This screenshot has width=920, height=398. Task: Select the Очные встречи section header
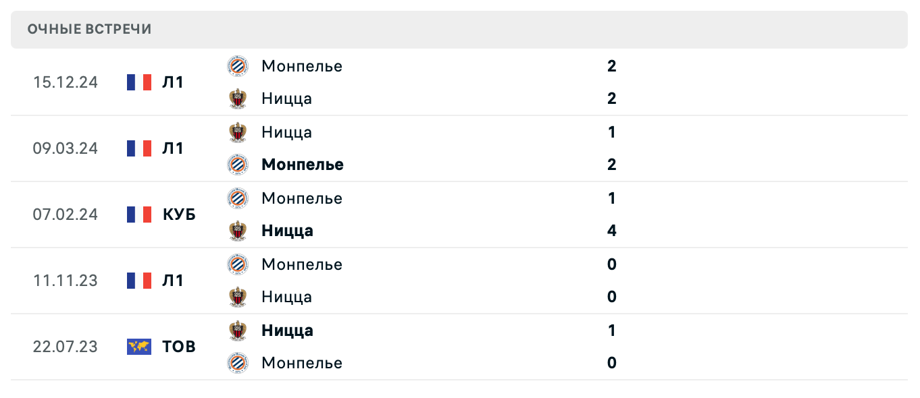(x=90, y=29)
